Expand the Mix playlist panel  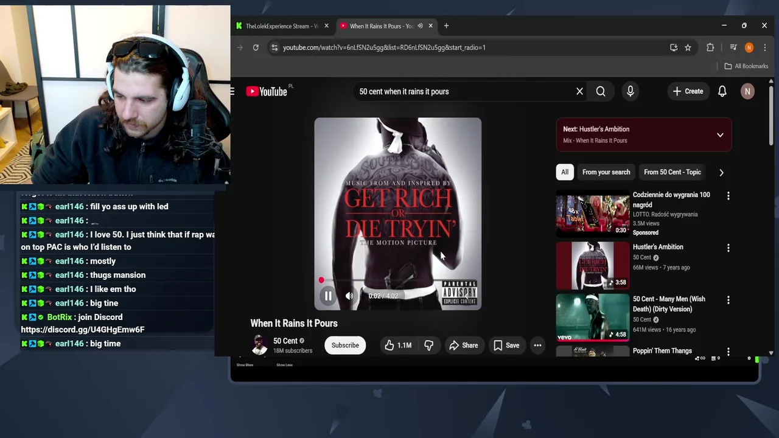click(720, 135)
